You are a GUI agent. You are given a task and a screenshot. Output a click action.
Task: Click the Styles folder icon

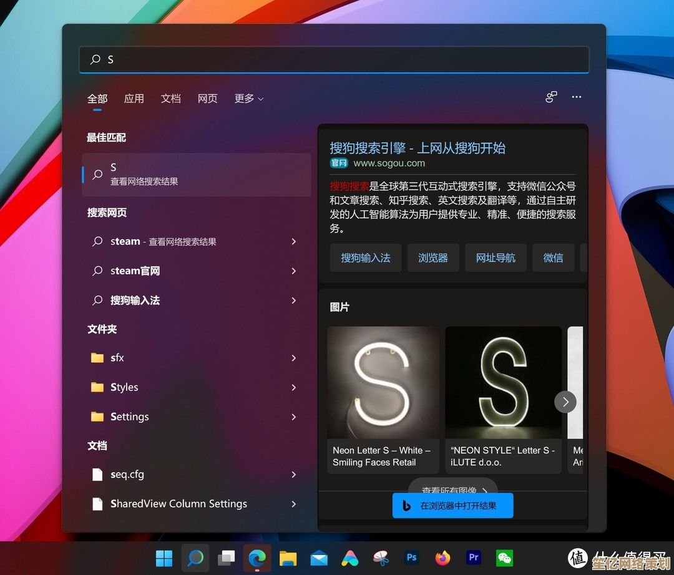tap(97, 387)
